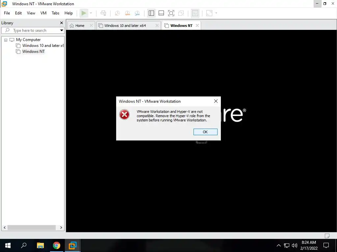Click the taskbar search magnifier icon

tap(24, 245)
